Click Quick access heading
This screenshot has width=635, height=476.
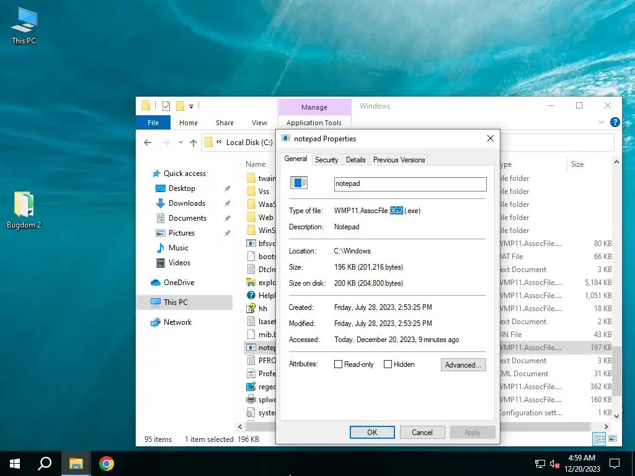pos(185,174)
